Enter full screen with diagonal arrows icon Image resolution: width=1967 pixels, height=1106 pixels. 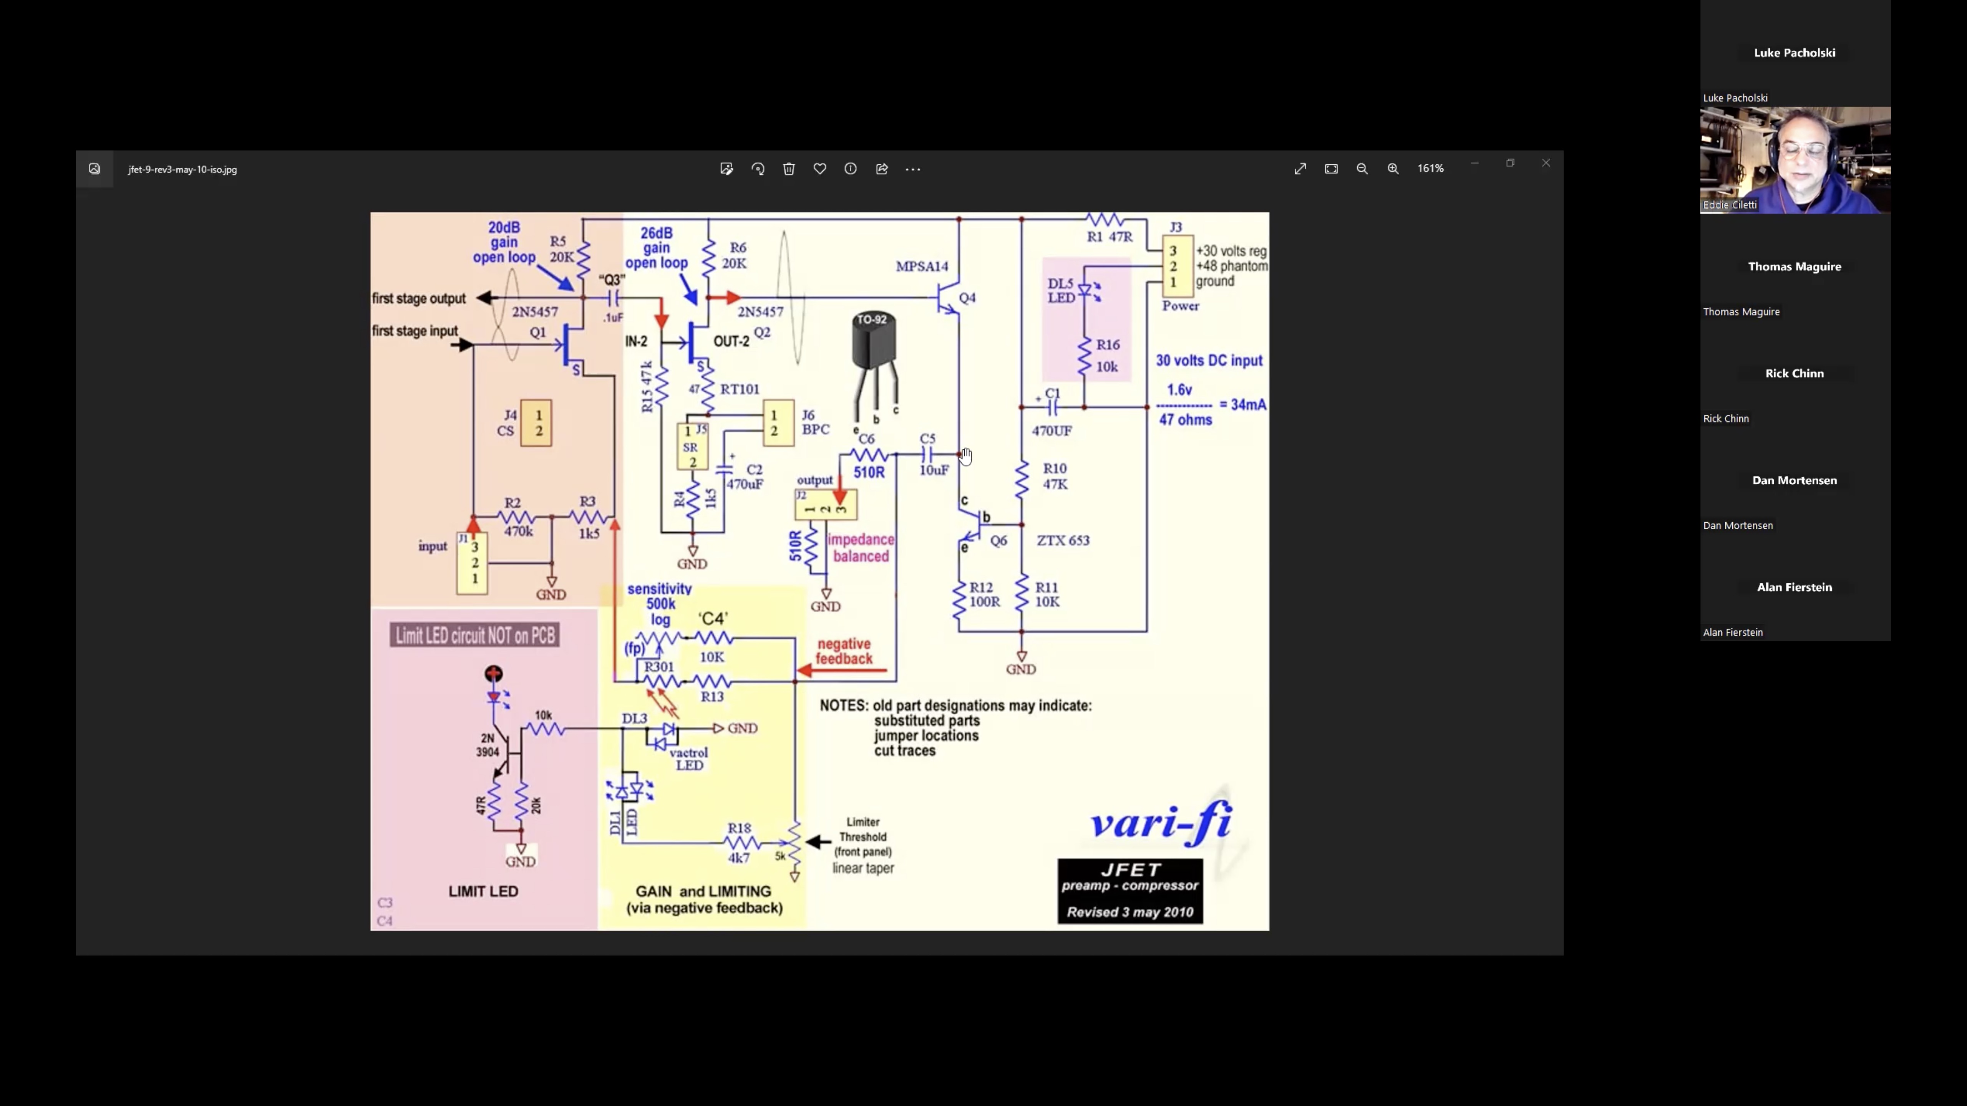pos(1300,169)
